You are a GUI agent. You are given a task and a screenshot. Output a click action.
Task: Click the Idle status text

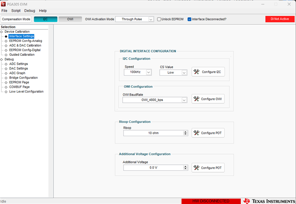click(3, 201)
